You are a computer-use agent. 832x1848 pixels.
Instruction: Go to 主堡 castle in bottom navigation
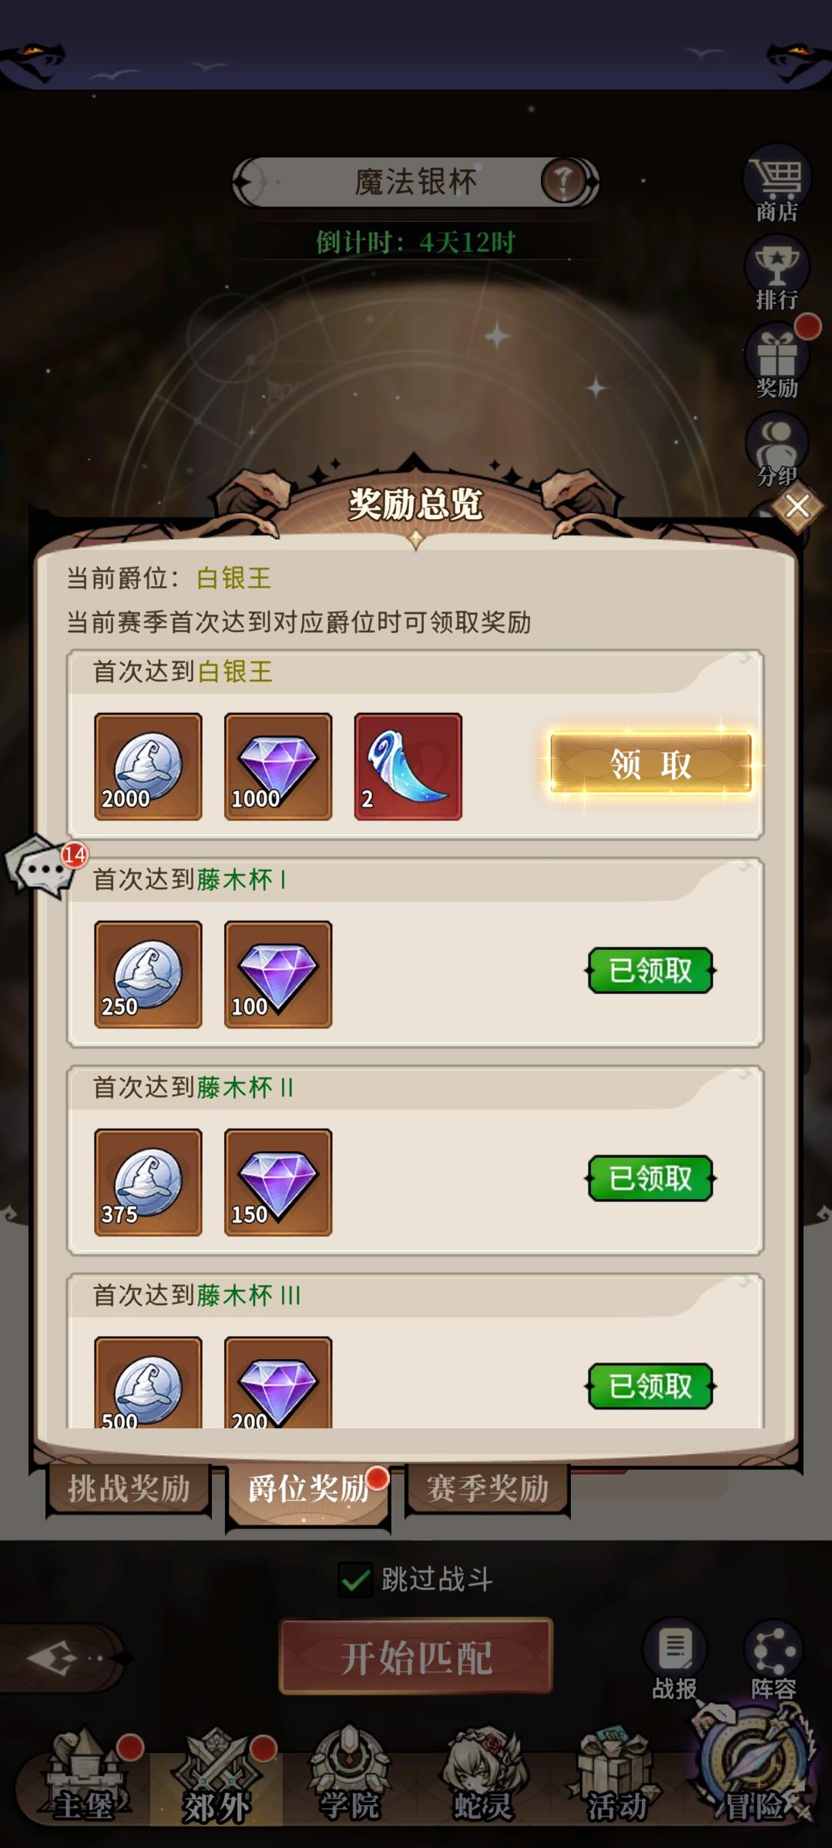pos(83,1780)
